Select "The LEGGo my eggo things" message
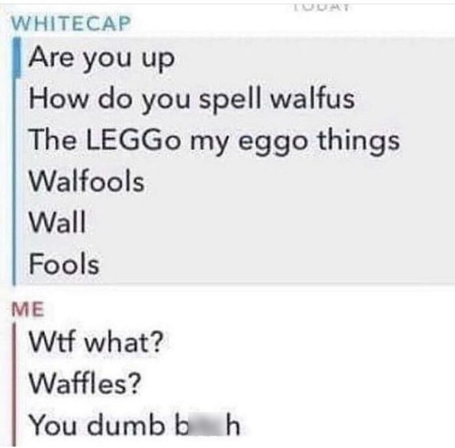Screen dimensions: 455x448 coord(214,141)
